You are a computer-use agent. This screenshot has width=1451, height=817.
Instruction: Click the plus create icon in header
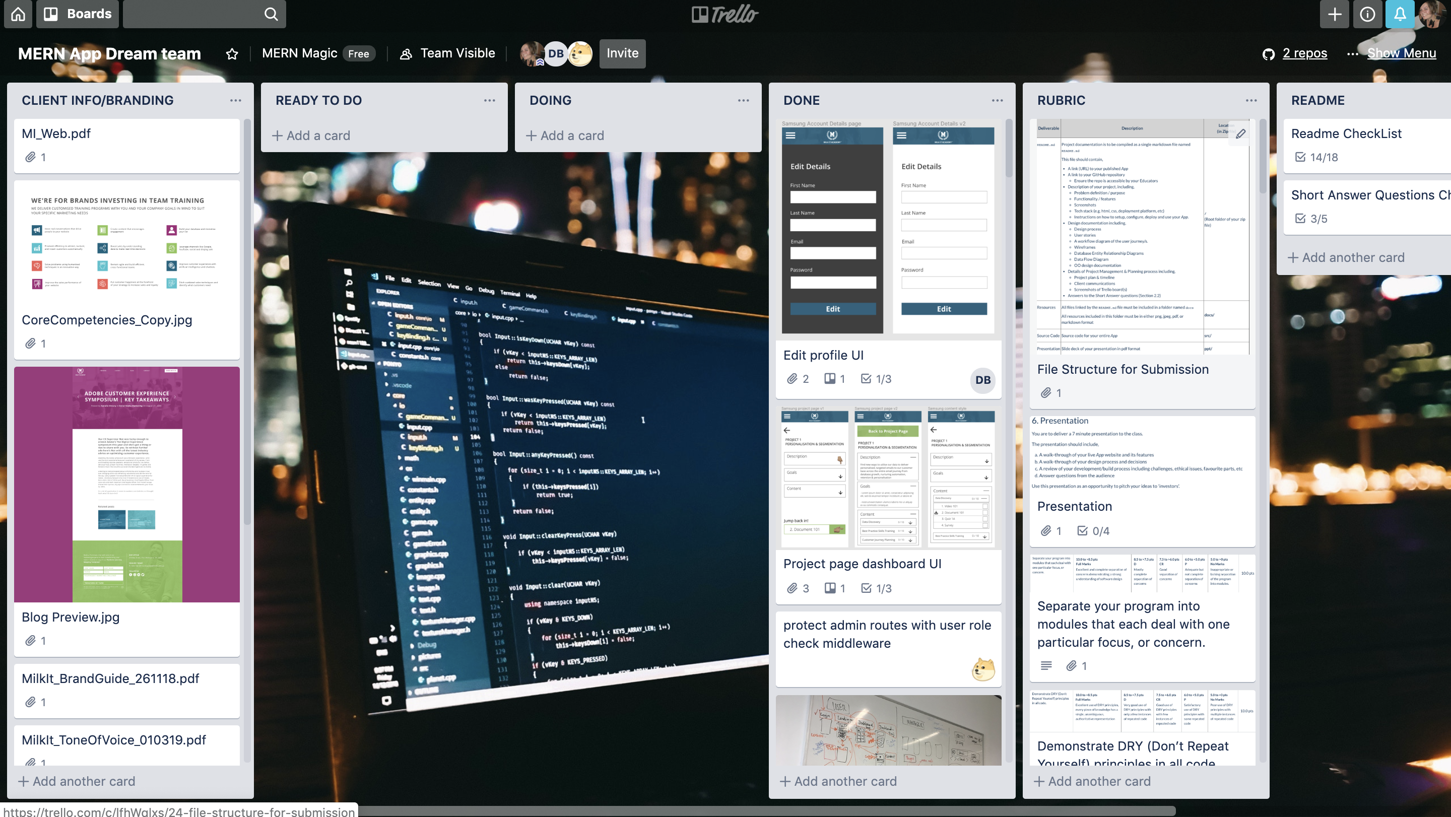coord(1335,14)
